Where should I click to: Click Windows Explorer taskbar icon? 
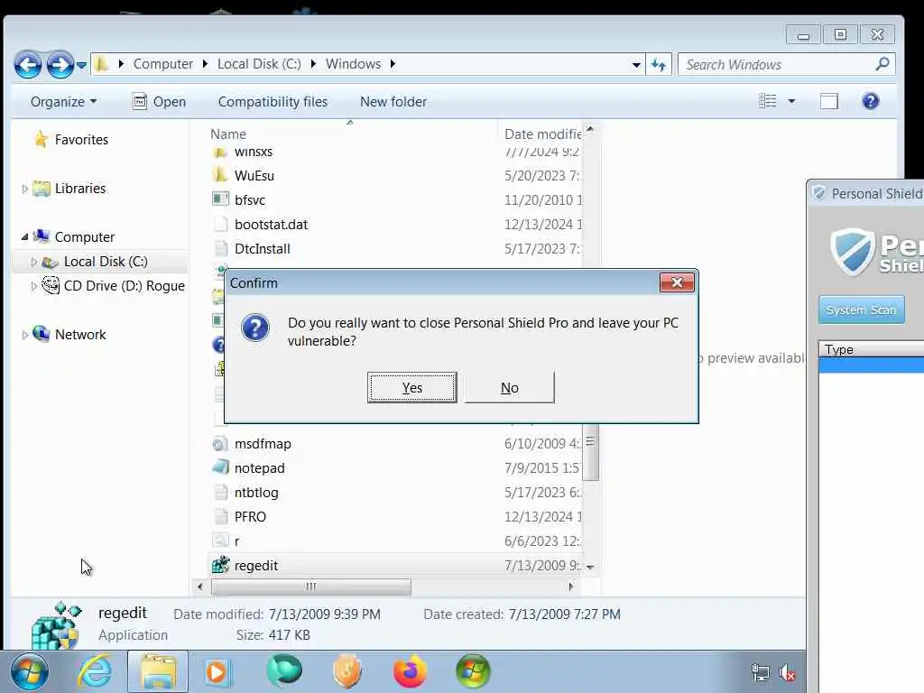click(158, 671)
